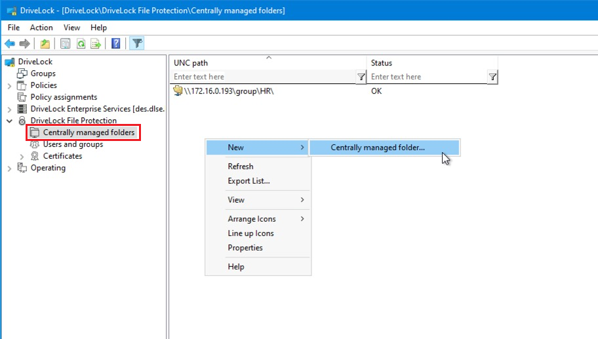Expand the Operating tree node
This screenshot has height=339, width=598.
coord(9,168)
